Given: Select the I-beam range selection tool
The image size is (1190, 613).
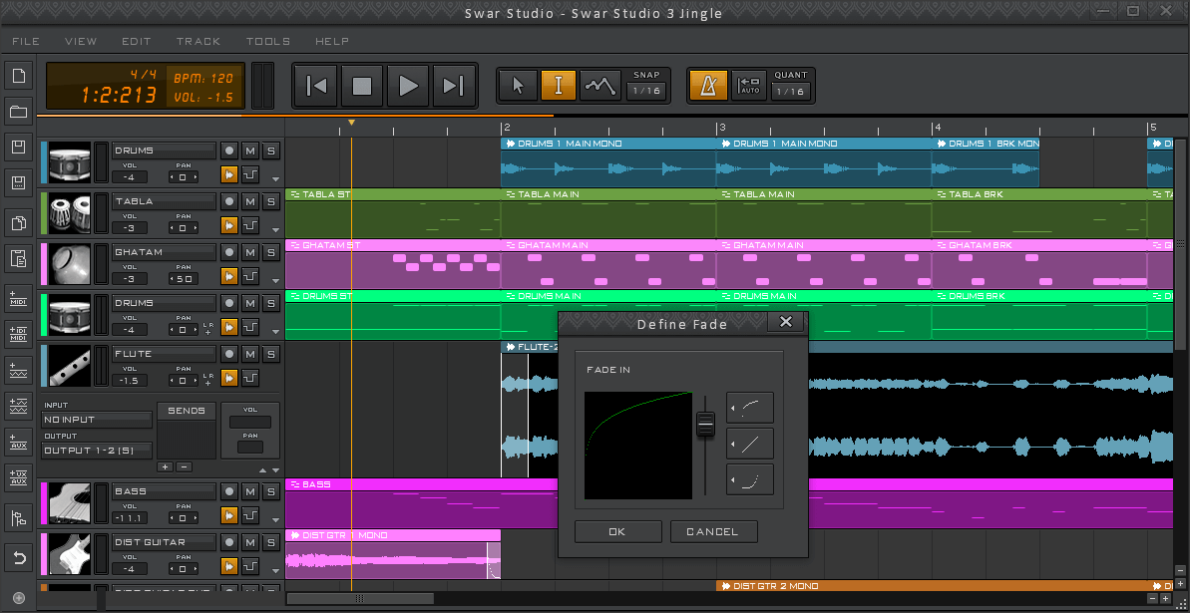Looking at the screenshot, I should click(x=559, y=85).
